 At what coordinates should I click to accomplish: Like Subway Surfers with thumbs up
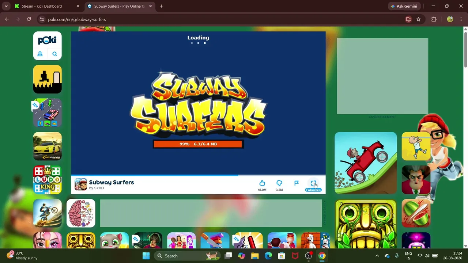(262, 183)
